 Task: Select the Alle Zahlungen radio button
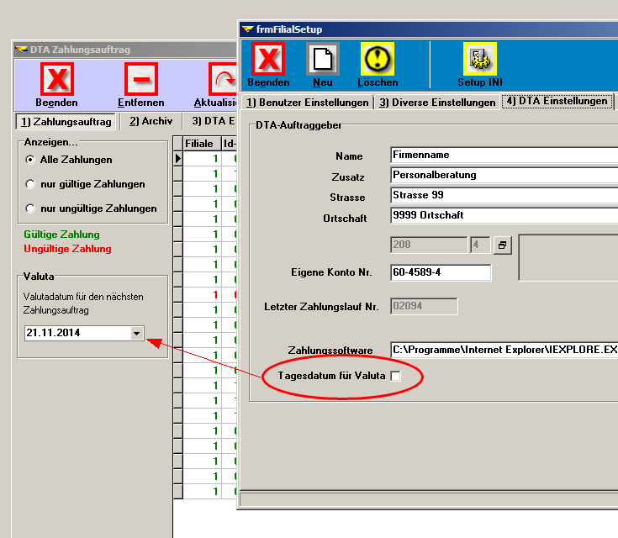30,160
